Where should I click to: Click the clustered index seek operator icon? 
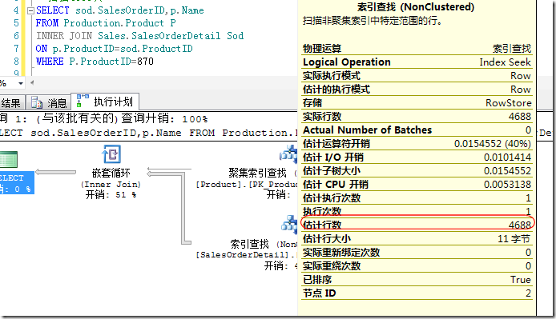click(289, 154)
